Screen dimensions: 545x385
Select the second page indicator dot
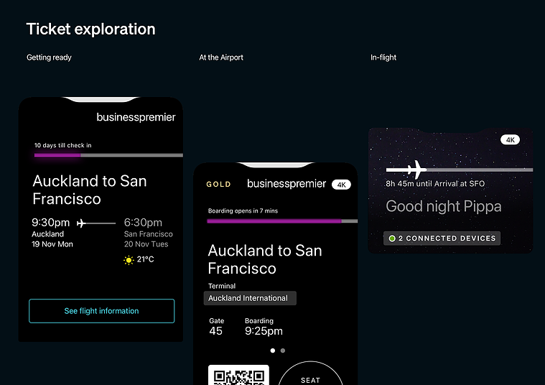[x=283, y=351]
